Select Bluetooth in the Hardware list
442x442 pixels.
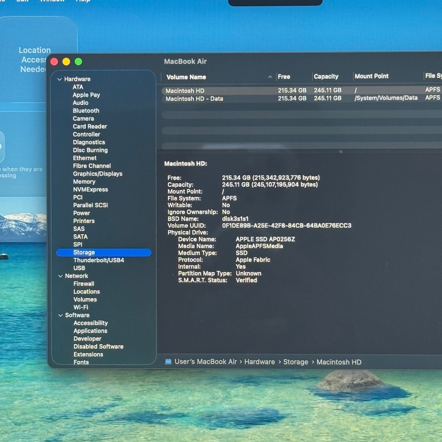(x=86, y=111)
